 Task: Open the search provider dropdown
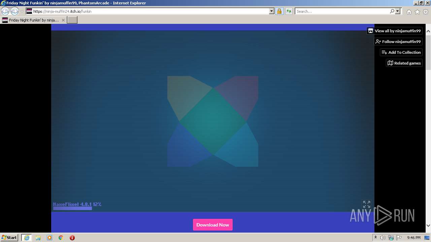point(398,11)
